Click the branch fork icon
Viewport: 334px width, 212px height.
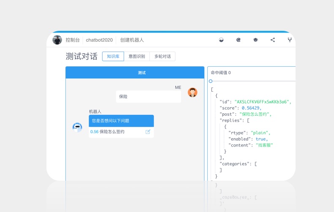(x=290, y=40)
